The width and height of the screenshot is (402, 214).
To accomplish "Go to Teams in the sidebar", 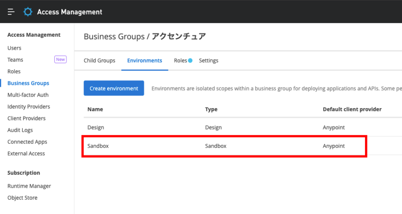I will [x=15, y=60].
